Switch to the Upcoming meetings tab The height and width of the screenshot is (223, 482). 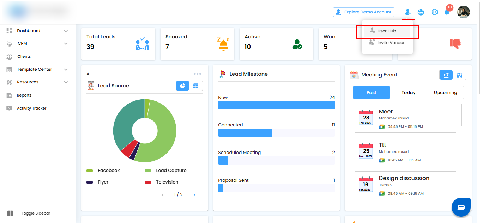point(445,93)
